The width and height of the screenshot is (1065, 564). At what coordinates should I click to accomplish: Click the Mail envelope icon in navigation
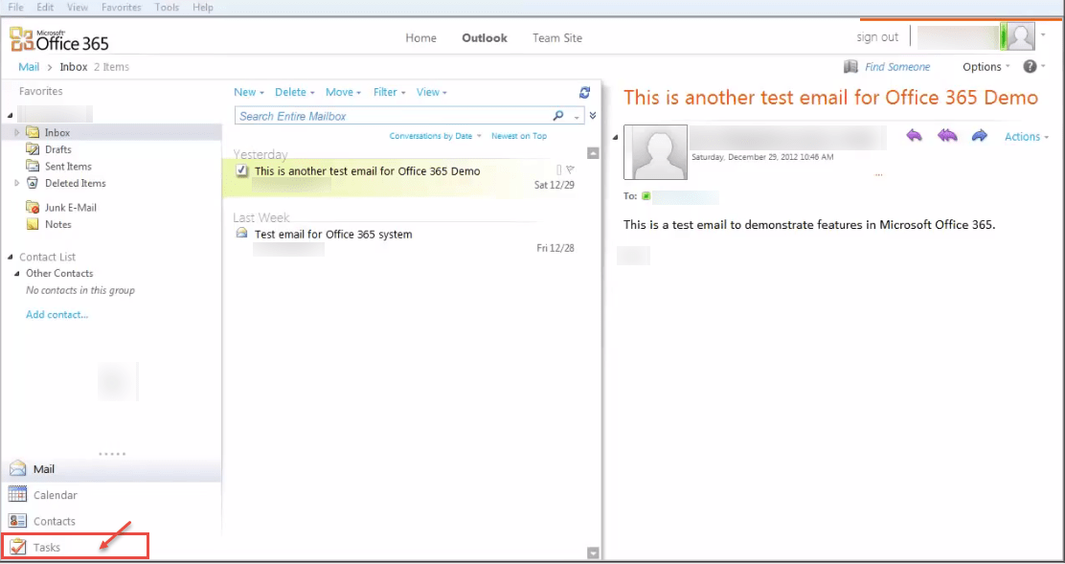[x=17, y=469]
